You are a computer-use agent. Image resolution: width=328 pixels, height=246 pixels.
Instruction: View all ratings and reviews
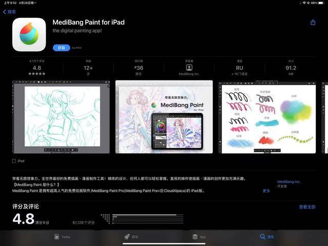(x=307, y=207)
